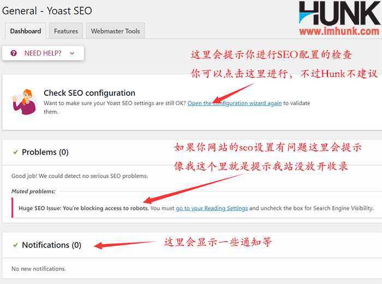Click the Notifications (0) heading
This screenshot has width=382, height=284.
click(52, 245)
